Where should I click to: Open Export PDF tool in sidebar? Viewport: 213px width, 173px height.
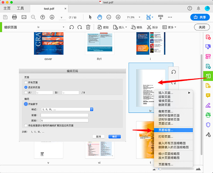pos(208,47)
